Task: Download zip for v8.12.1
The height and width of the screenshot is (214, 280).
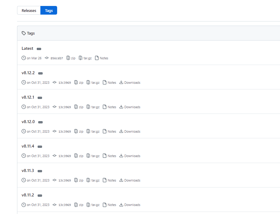Action: [x=81, y=107]
